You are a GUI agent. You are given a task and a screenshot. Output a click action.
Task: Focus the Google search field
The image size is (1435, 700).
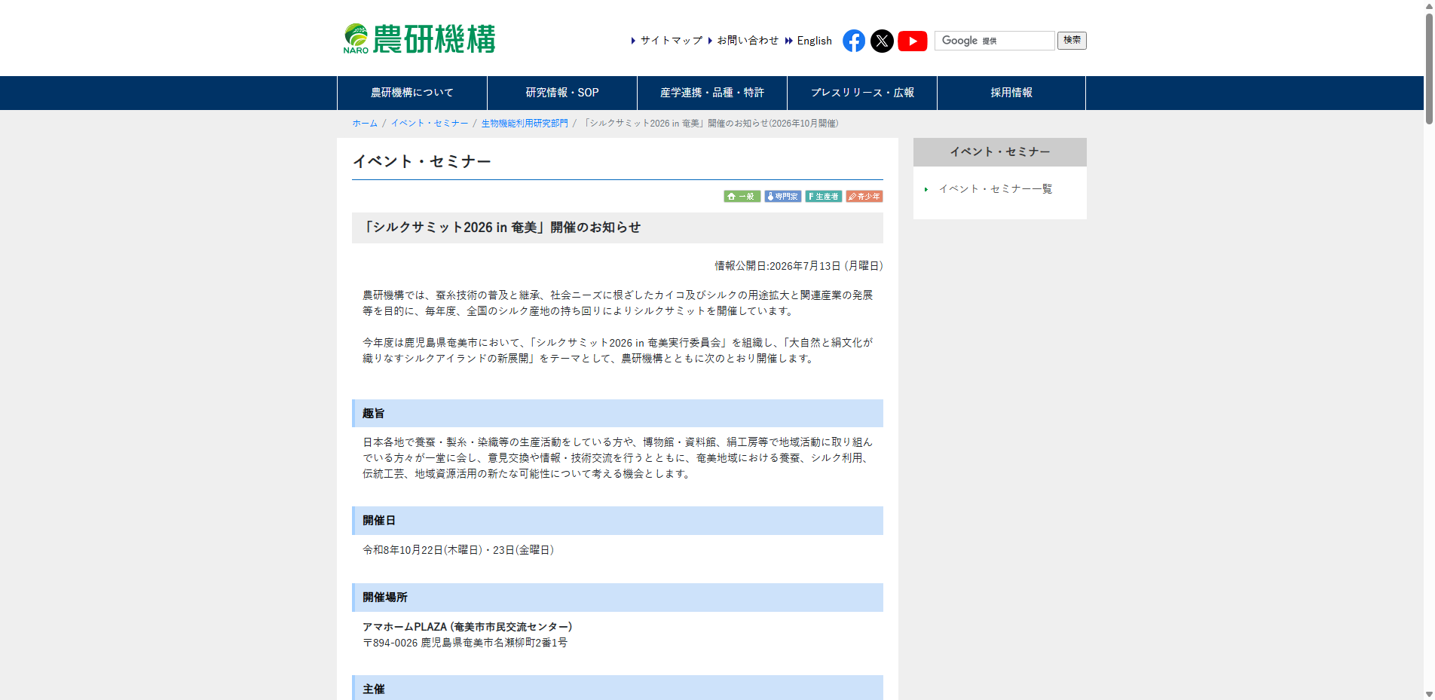(x=995, y=41)
